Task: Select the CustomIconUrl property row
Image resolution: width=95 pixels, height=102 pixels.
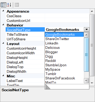Action: point(25,21)
